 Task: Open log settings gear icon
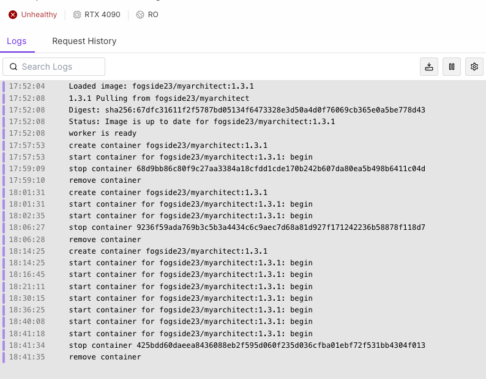(x=474, y=67)
